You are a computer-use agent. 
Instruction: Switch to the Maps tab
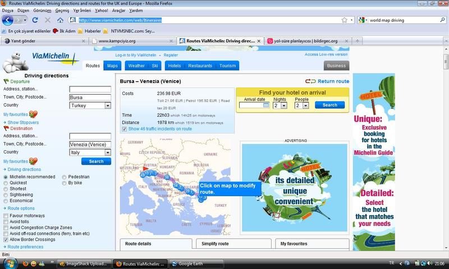coord(112,66)
